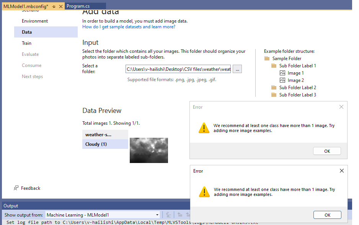
Task: Pin the MLModel1.mbconfig tab
Action: pos(54,6)
